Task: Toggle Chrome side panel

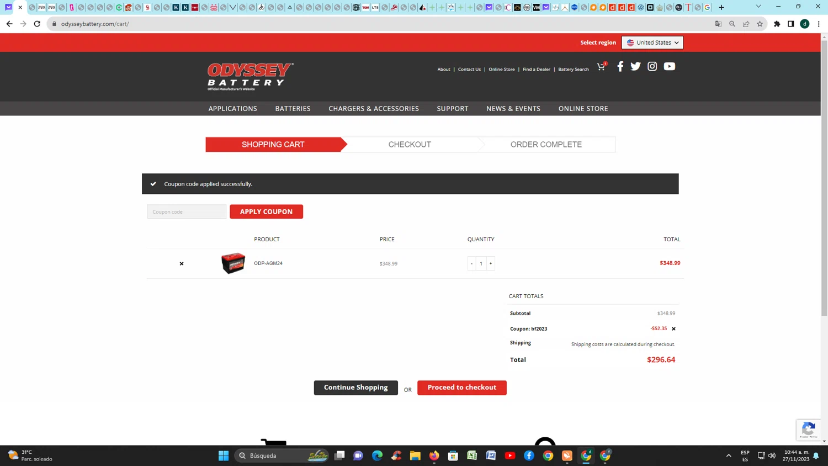Action: (x=790, y=24)
